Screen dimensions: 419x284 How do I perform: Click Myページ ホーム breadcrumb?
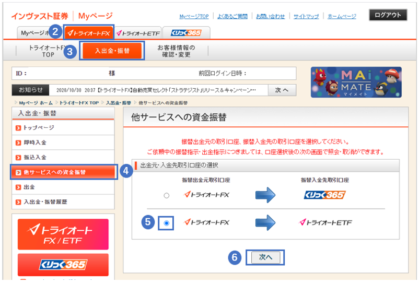36,103
